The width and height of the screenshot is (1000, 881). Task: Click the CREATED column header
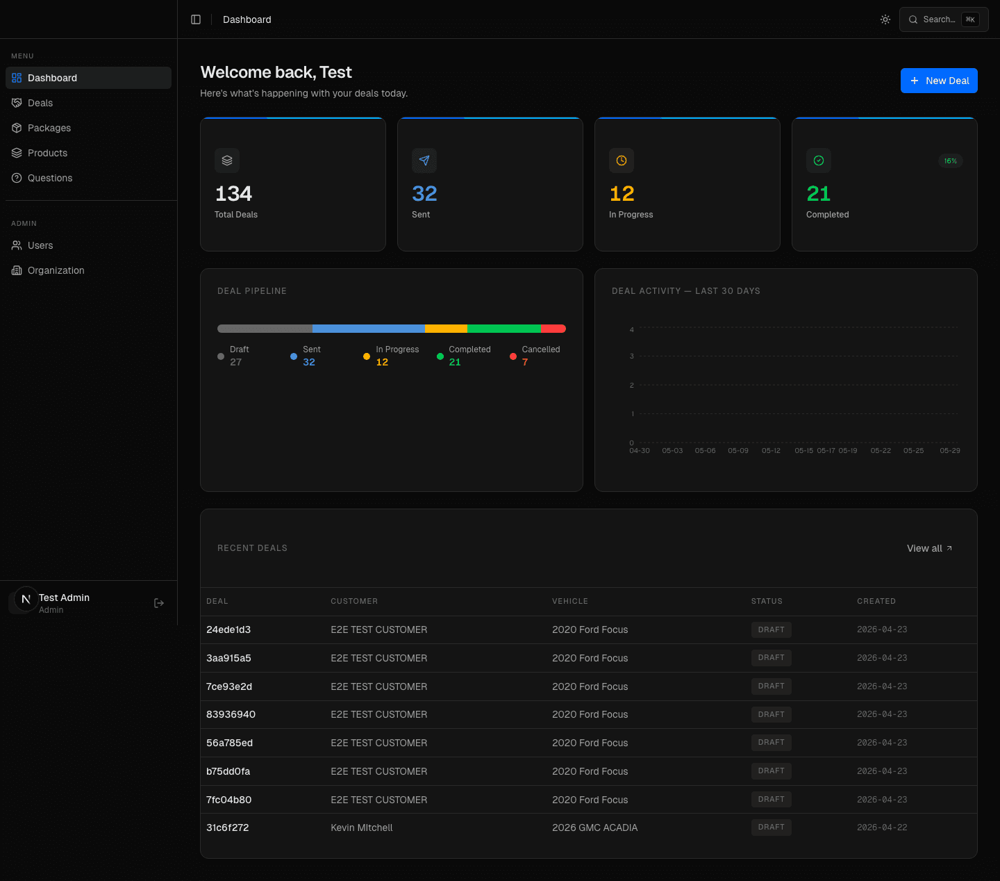pos(876,601)
